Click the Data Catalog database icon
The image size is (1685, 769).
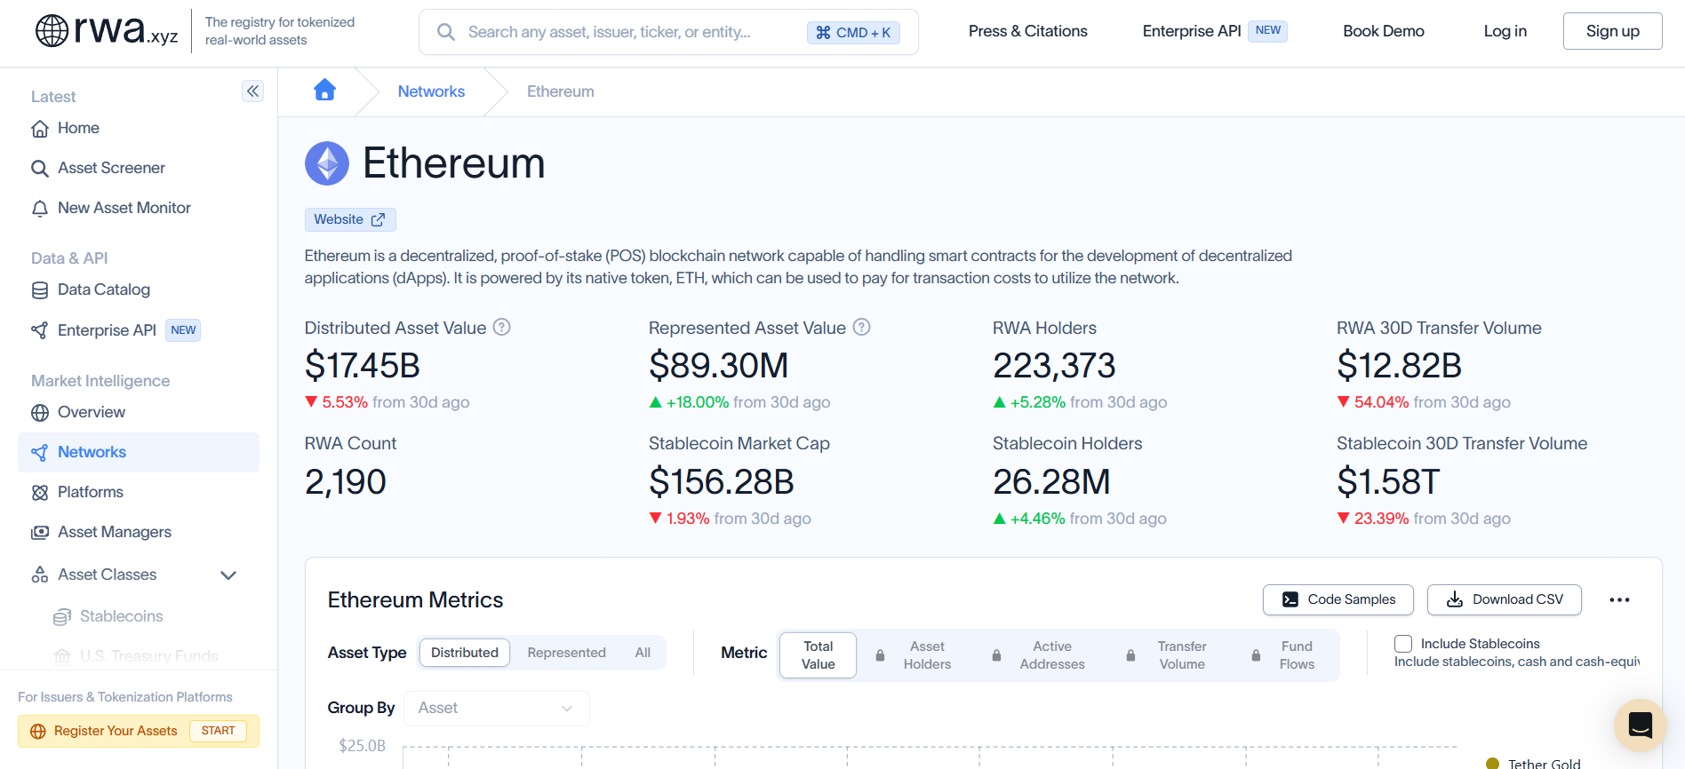pyautogui.click(x=40, y=290)
